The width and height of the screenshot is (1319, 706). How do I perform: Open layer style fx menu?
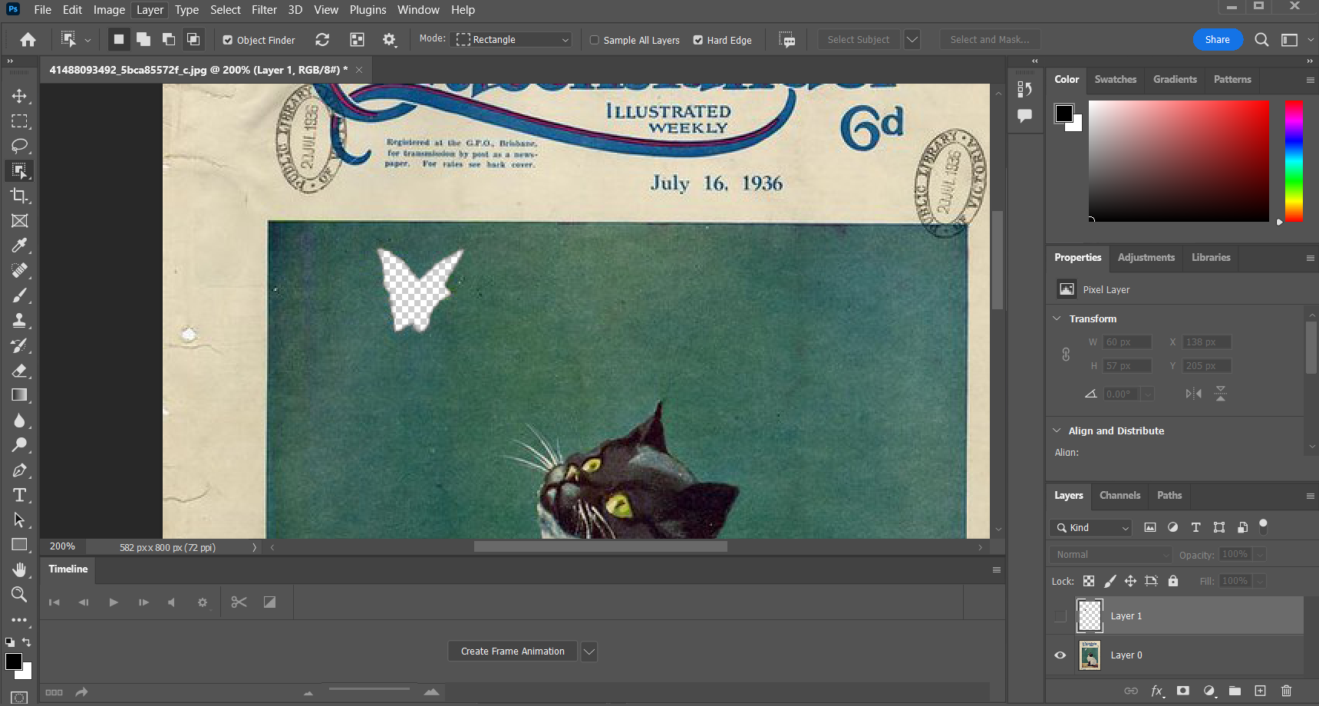pos(1157,691)
